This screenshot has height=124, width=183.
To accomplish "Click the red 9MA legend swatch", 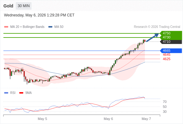I will coord(21,93).
